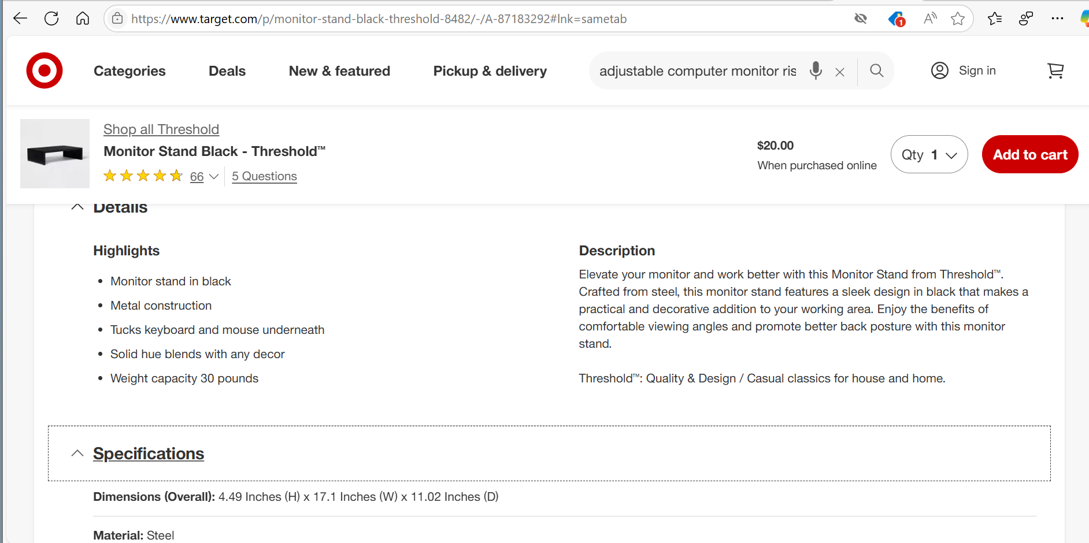Refresh the browser page

pos(51,18)
